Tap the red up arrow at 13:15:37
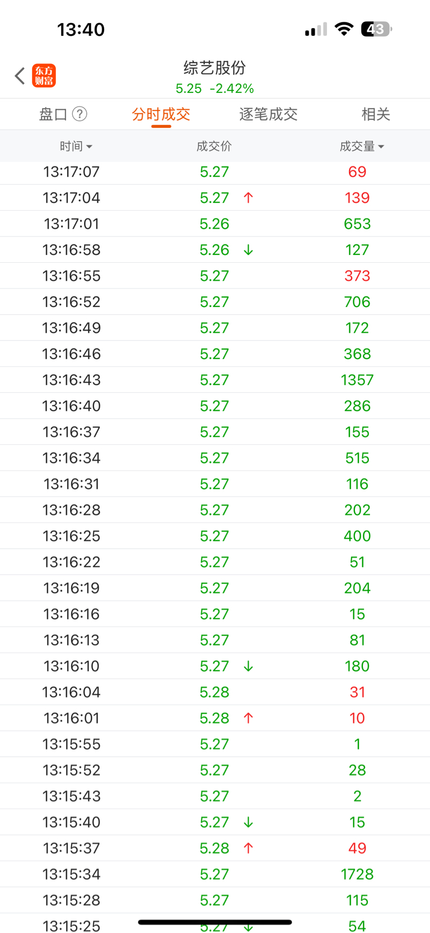Viewport: 430px width, 933px height. [x=249, y=848]
